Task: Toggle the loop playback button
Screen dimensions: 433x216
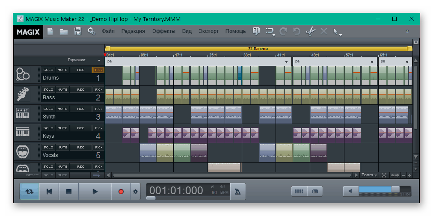Action: click(29, 192)
